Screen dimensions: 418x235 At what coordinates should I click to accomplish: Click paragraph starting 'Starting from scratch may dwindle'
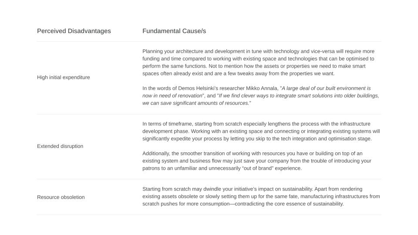point(261,196)
